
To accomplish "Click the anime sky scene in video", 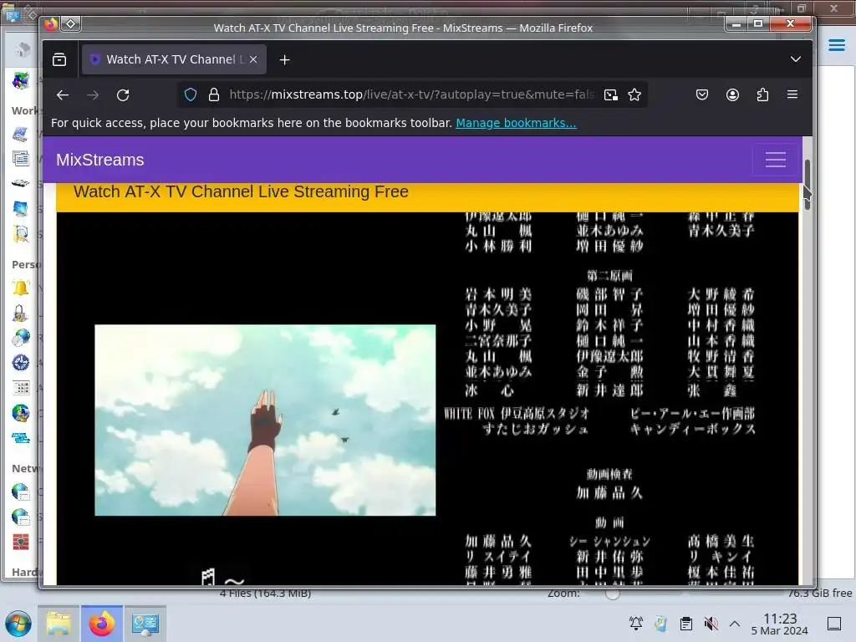I will coord(265,420).
